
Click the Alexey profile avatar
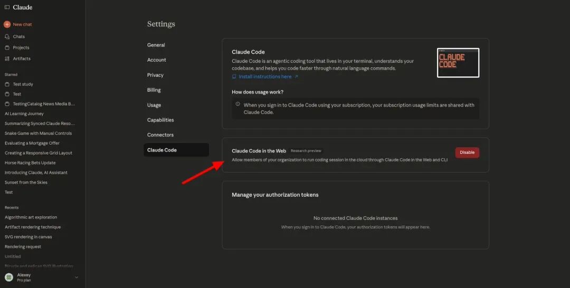coord(9,277)
